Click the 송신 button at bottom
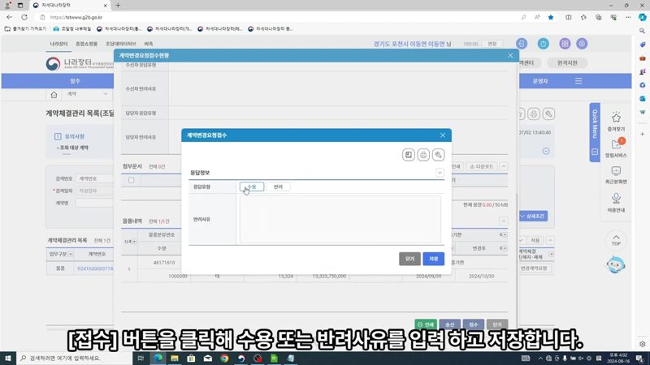 [450, 324]
